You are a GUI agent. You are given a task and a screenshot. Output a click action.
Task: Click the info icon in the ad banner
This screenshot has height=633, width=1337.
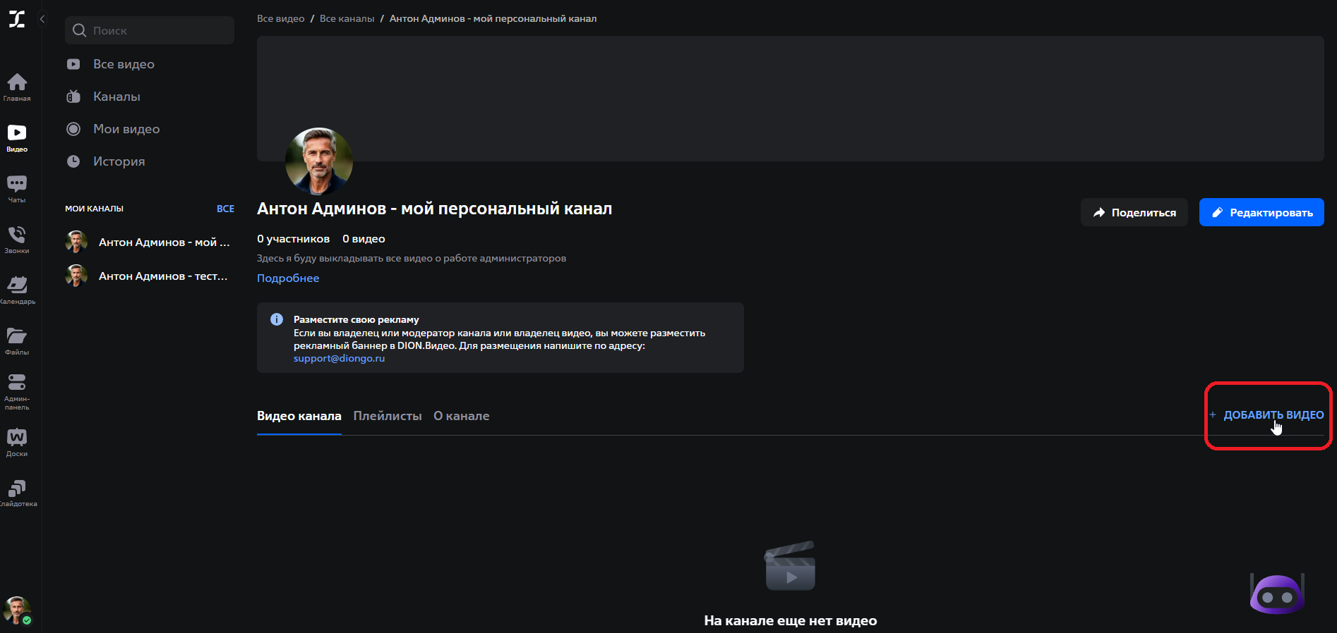[x=277, y=319]
